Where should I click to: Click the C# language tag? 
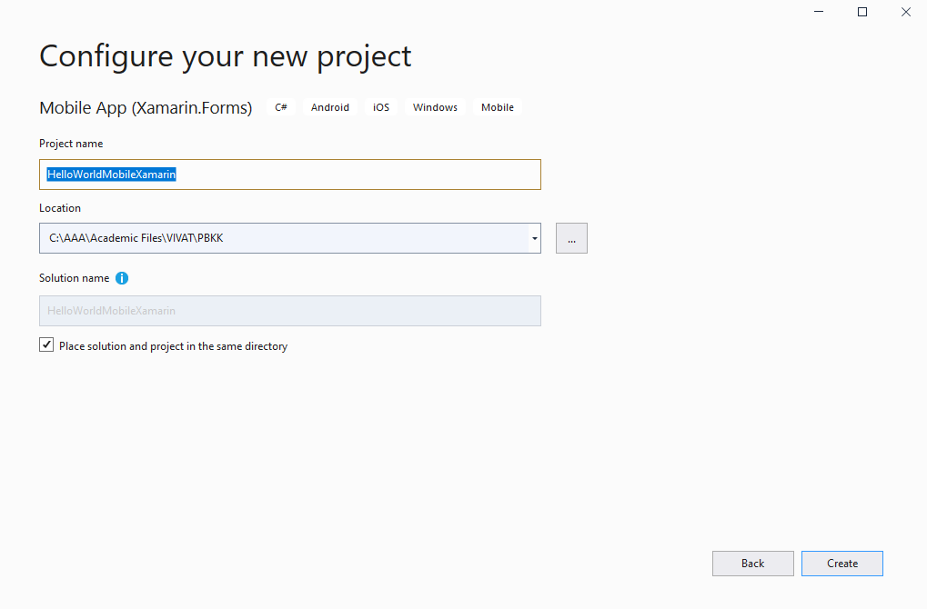coord(281,107)
